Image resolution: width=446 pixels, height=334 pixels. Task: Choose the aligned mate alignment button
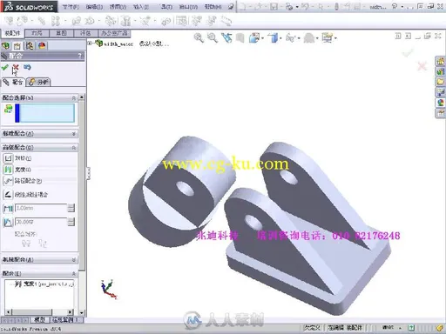click(x=26, y=244)
